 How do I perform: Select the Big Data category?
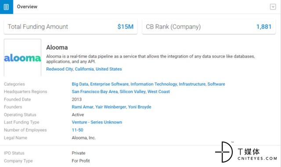[80, 84]
